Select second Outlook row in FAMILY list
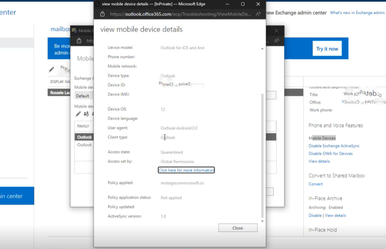The image size is (386, 249). (84, 145)
